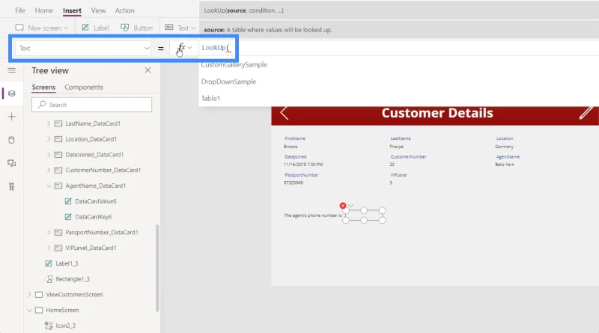This screenshot has height=333, width=599.
Task: Select Rectangle1_3 in tree
Action: tap(73, 279)
